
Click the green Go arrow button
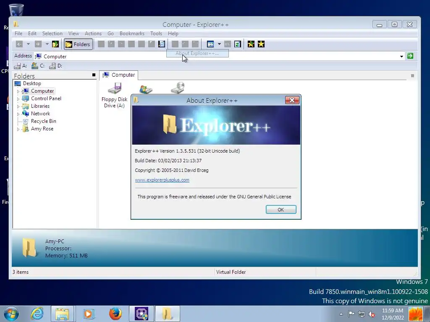tap(410, 56)
